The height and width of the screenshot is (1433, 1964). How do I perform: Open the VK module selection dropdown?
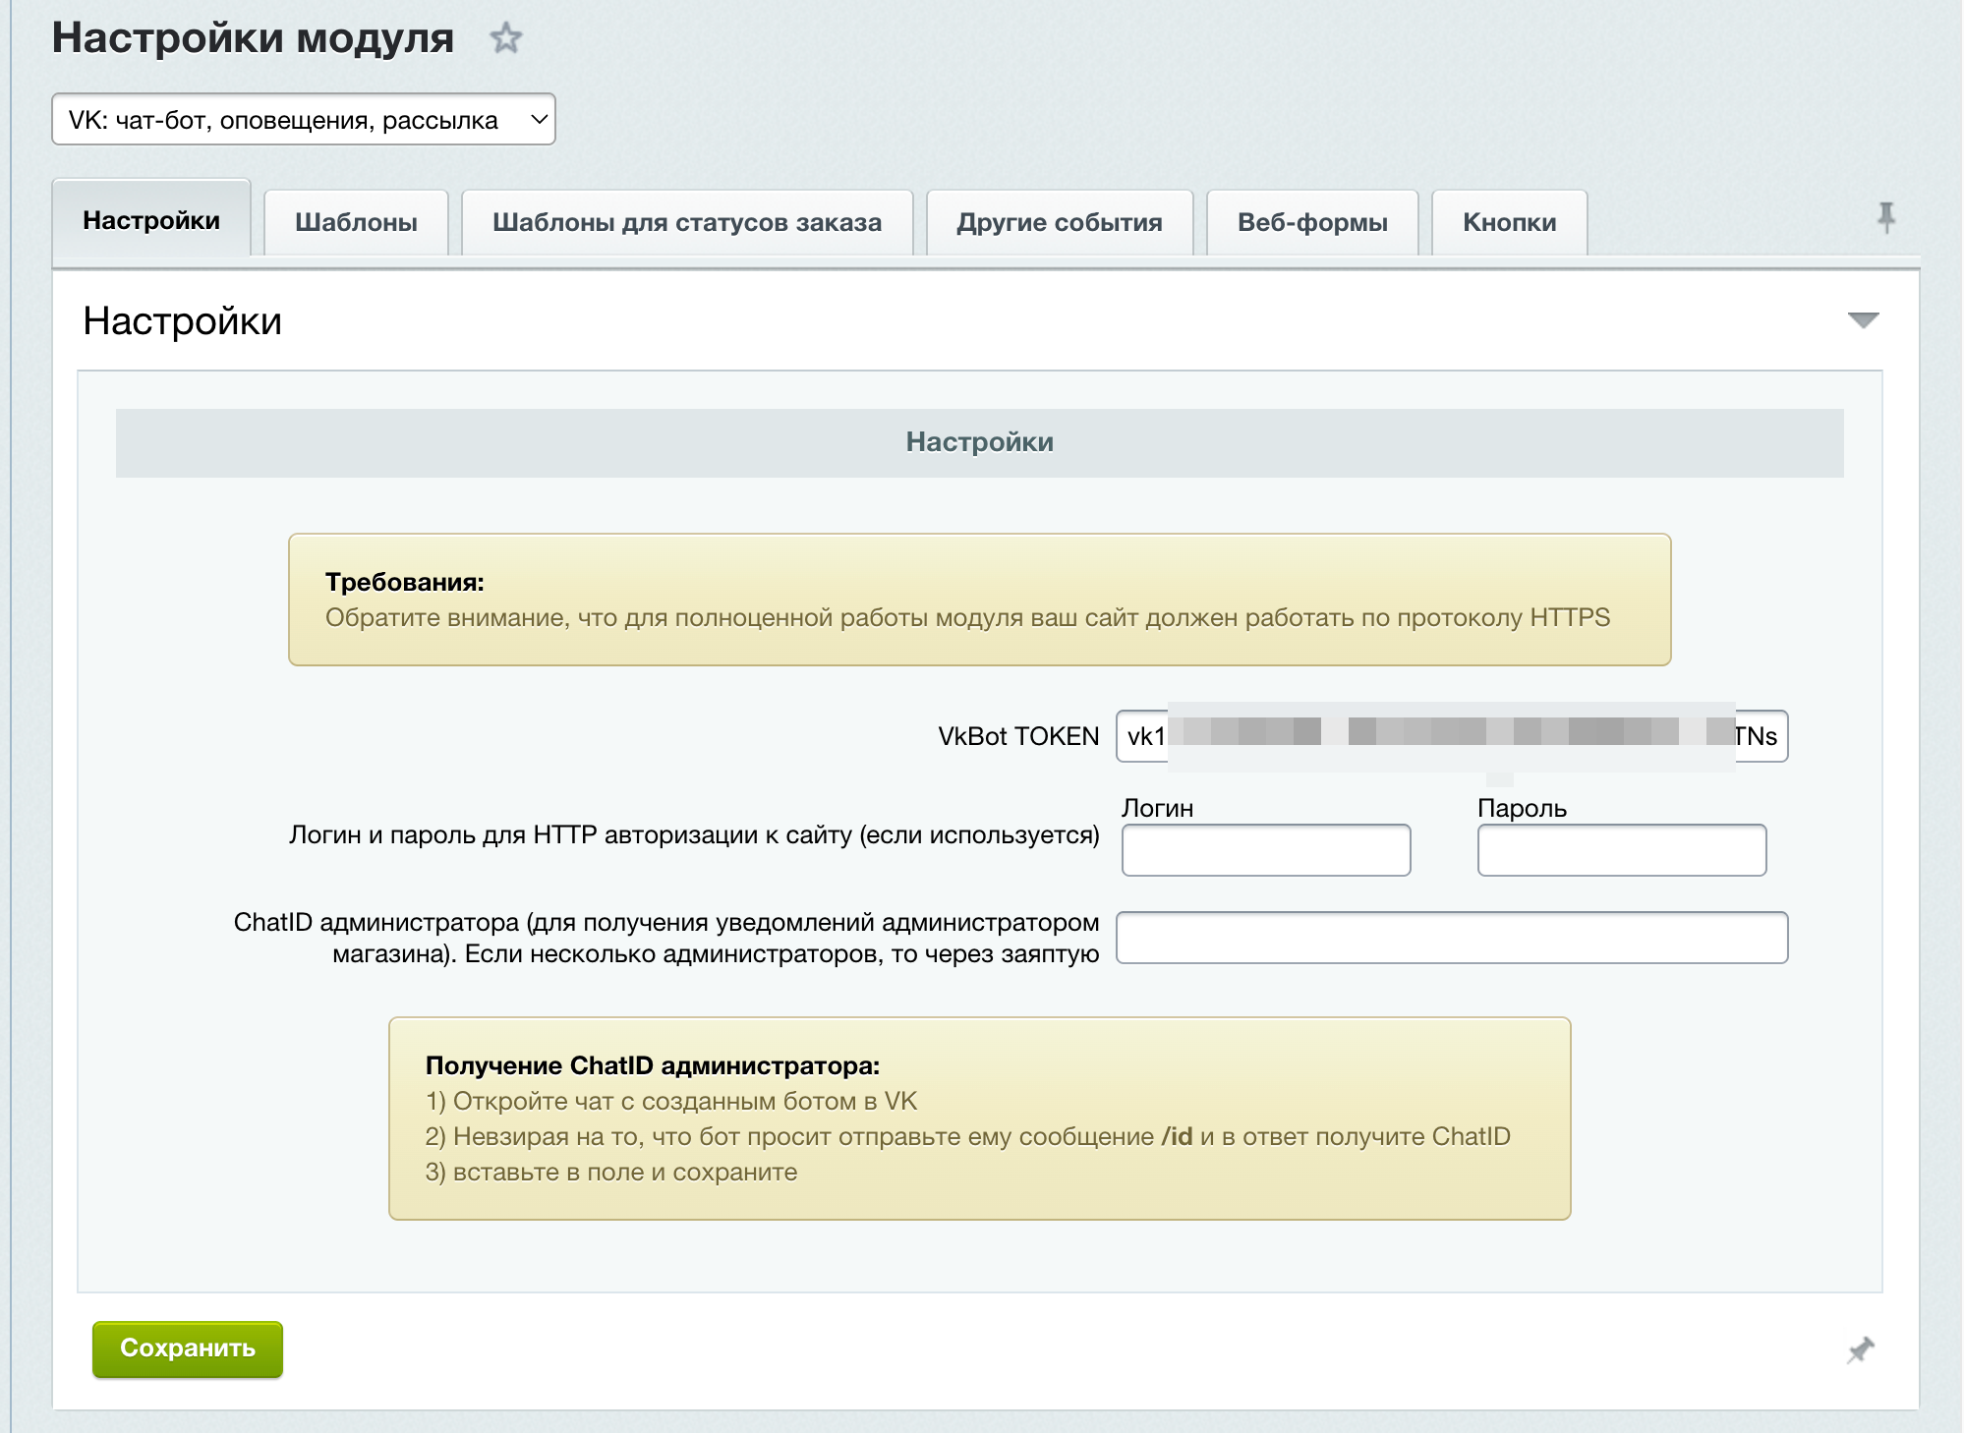point(304,120)
